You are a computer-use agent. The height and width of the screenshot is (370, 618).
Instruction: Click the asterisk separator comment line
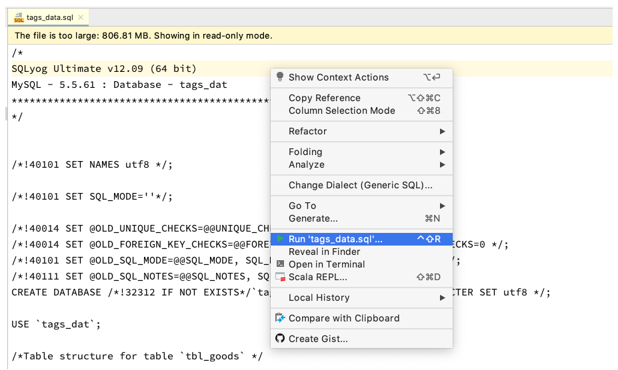pyautogui.click(x=141, y=100)
